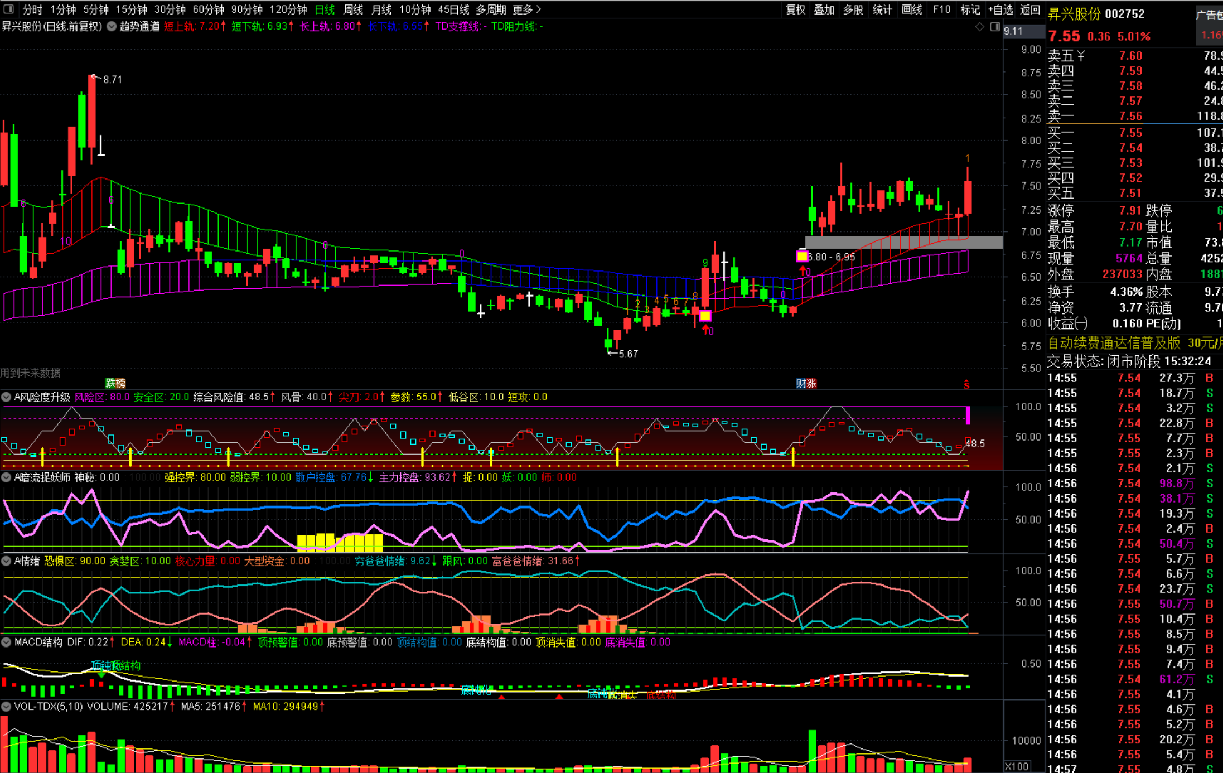Open 趋势通道 indicator dropdown circle
Screen dimensions: 1223x773
click(112, 26)
